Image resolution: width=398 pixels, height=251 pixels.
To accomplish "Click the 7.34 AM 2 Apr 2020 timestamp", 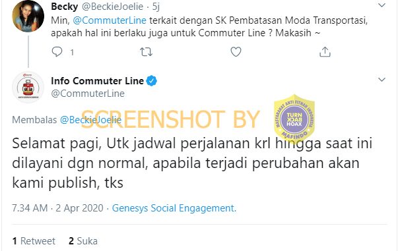I will [x=57, y=208].
